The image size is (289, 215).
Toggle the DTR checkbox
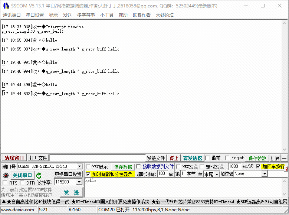coord(22,183)
